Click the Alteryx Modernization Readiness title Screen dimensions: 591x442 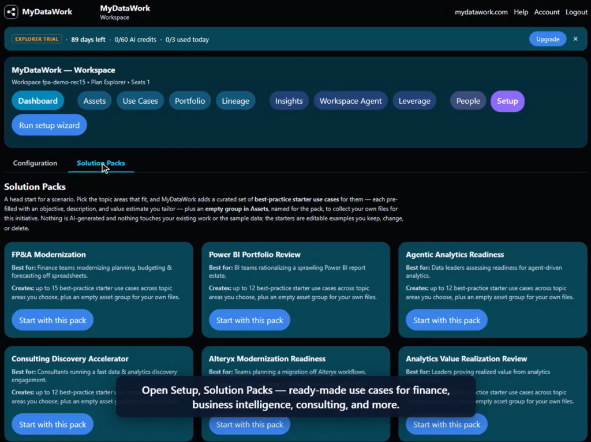[x=267, y=359]
